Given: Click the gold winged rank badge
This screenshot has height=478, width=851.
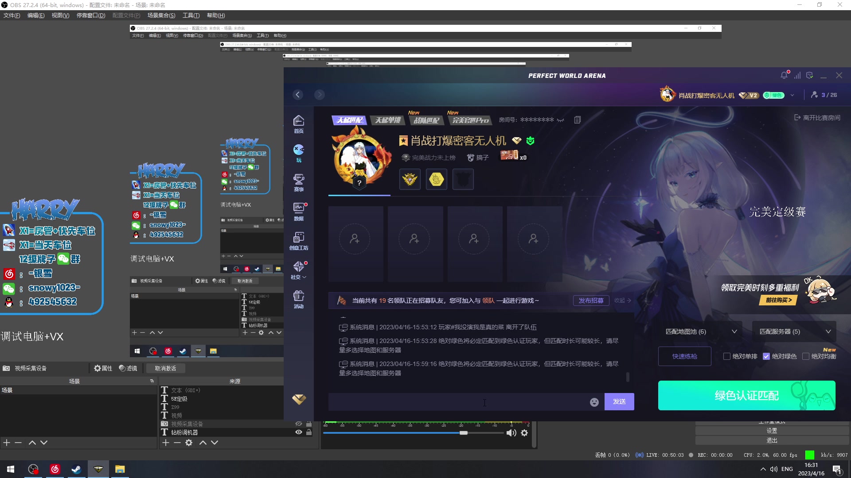Looking at the screenshot, I should tap(410, 179).
